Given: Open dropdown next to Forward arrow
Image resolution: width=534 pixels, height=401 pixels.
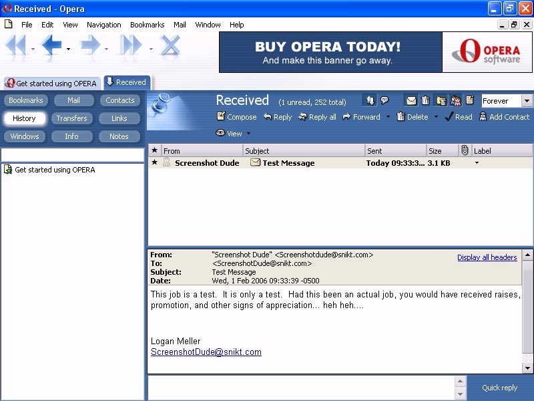Looking at the screenshot, I should click(106, 49).
